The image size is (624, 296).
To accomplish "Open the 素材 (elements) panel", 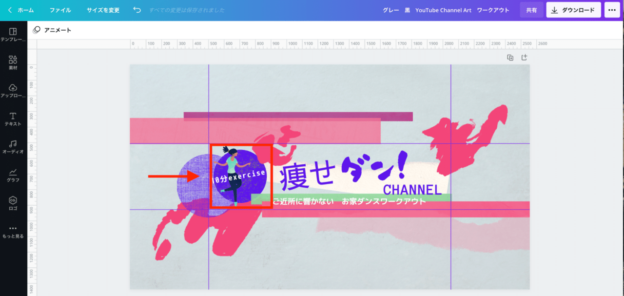I will [12, 62].
